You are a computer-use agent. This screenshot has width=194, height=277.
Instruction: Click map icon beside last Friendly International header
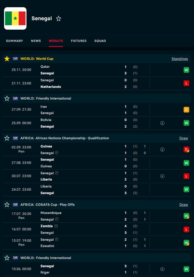[15, 258]
